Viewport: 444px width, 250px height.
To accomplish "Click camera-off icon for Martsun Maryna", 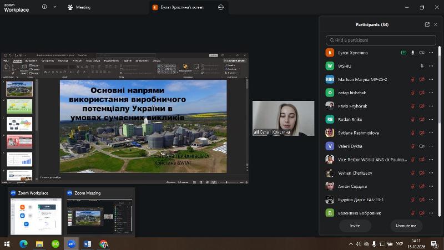I will [x=422, y=79].
